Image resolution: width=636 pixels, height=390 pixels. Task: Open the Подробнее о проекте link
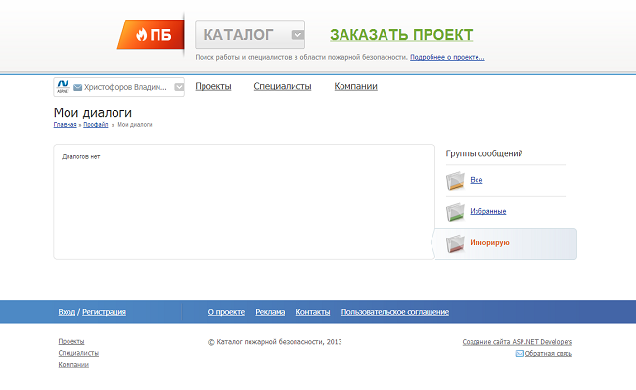point(447,57)
